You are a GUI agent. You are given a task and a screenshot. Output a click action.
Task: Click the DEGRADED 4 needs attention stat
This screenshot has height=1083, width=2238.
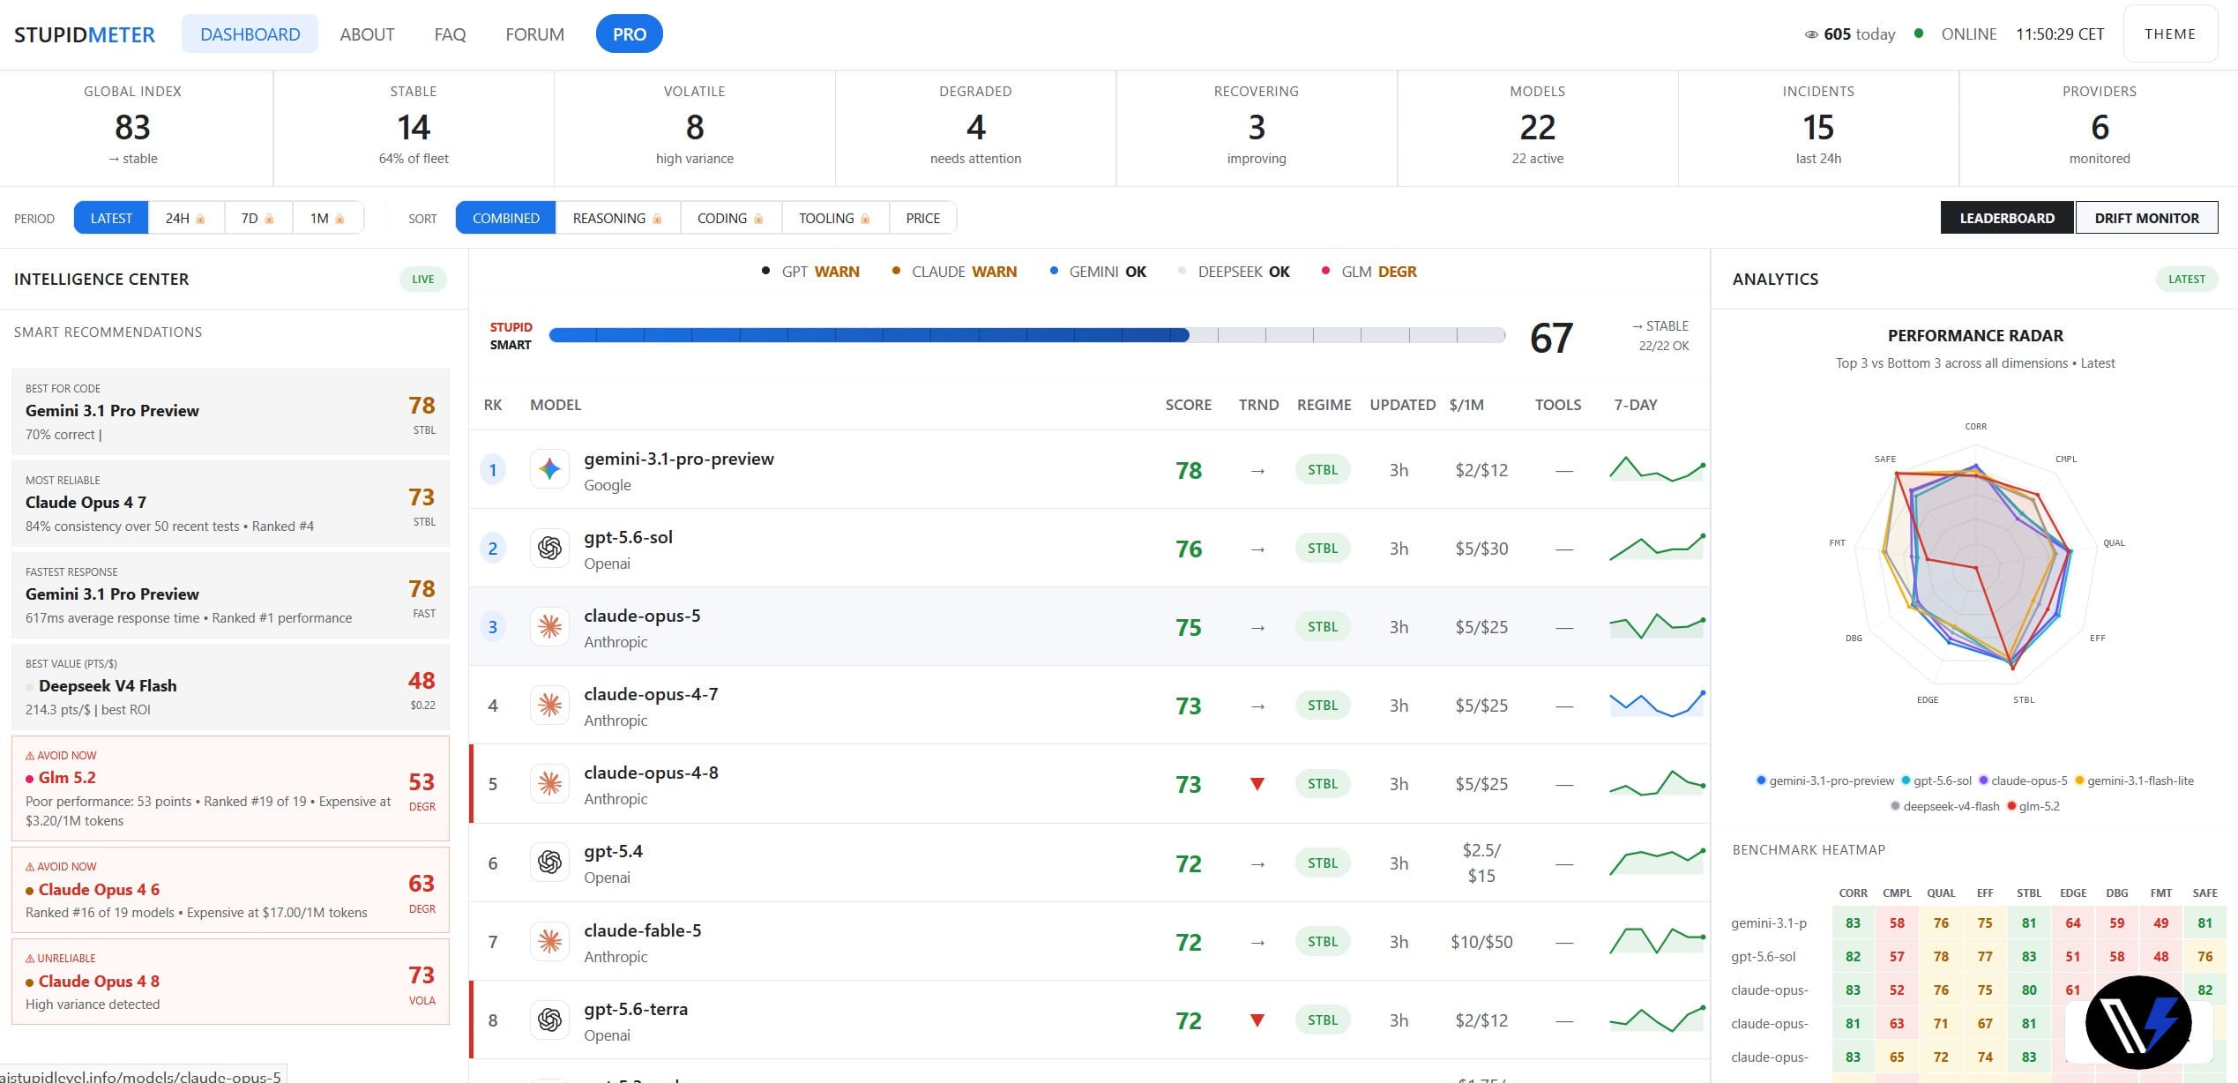tap(975, 128)
